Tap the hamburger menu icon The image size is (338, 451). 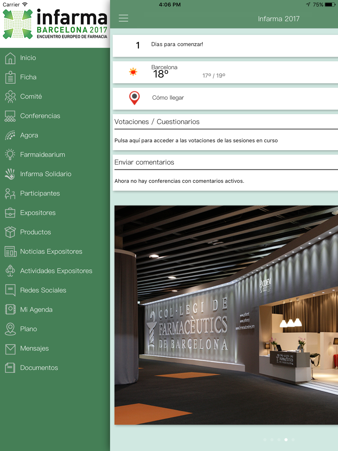pyautogui.click(x=123, y=18)
